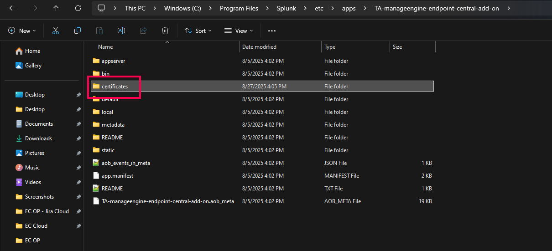This screenshot has width=552, height=251.
Task: Click the Rename icon in toolbar
Action: (121, 31)
